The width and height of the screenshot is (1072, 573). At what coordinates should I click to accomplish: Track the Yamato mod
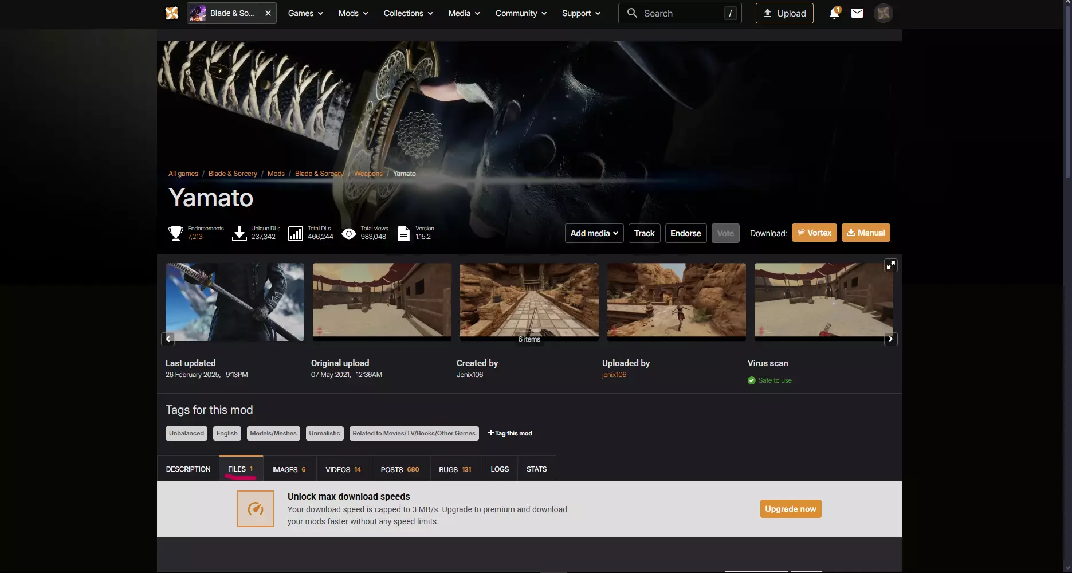tap(644, 233)
